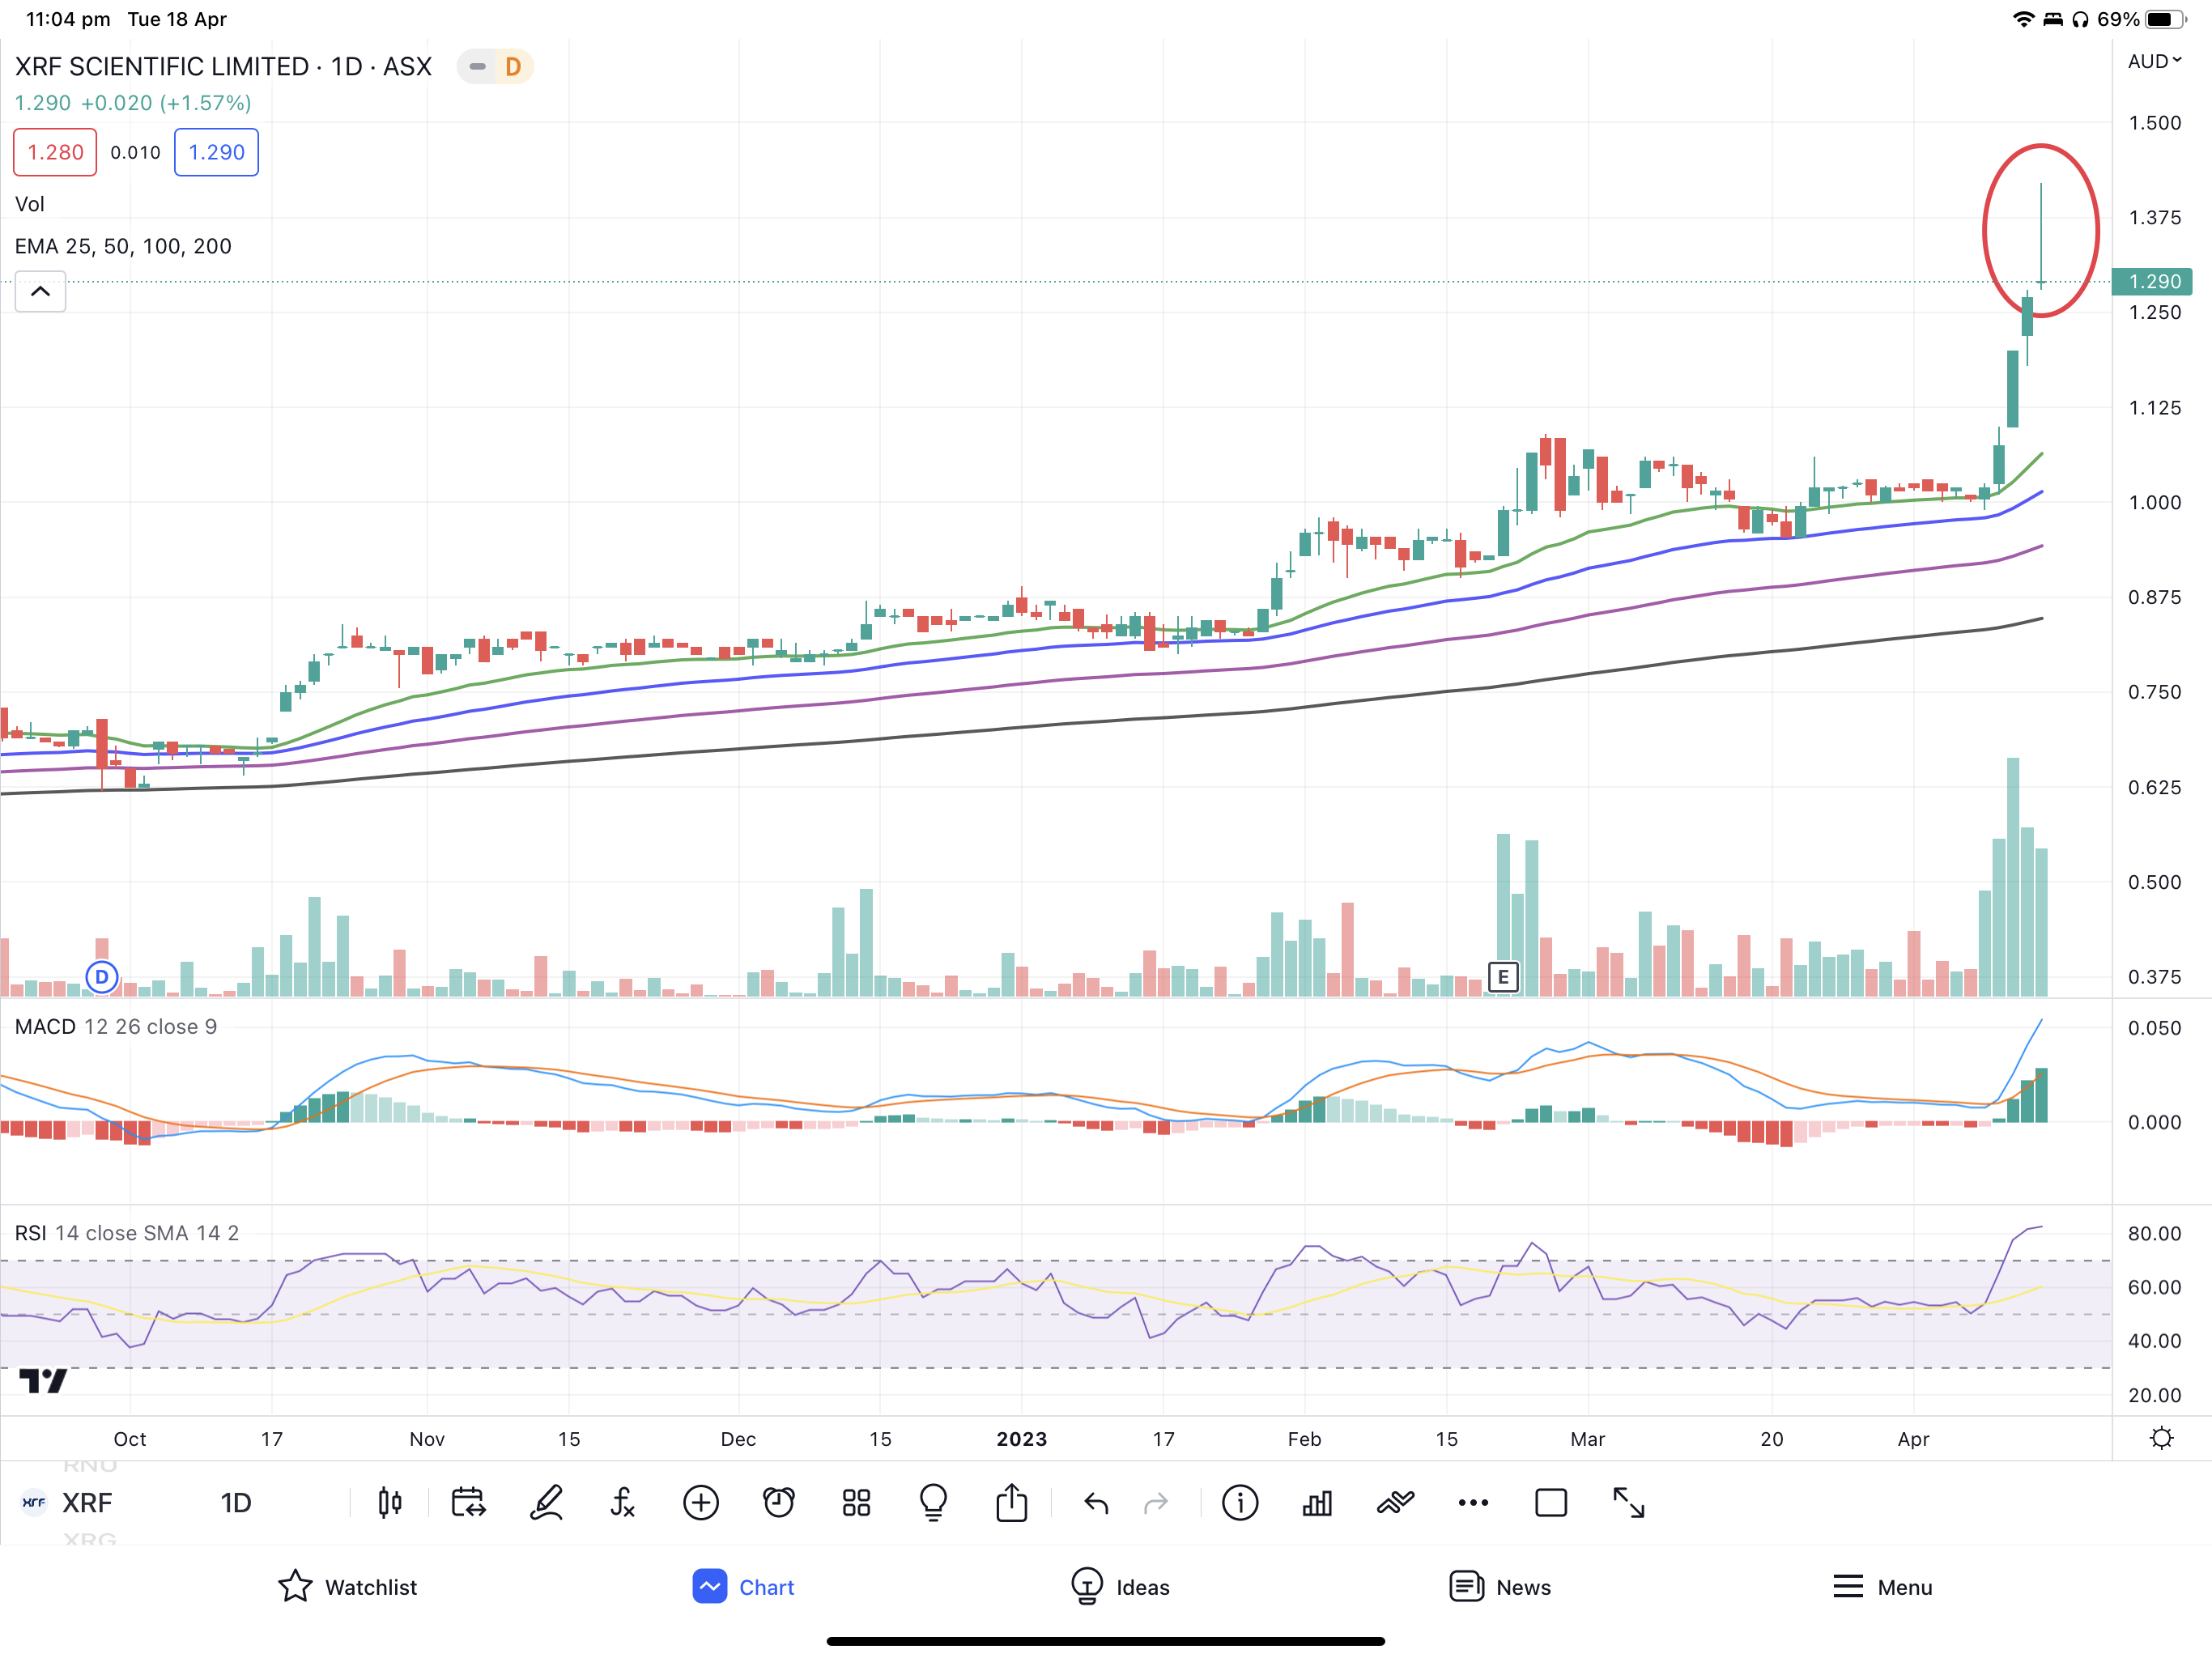Image resolution: width=2212 pixels, height=1658 pixels.
Task: Open the News tab
Action: coord(1499,1587)
